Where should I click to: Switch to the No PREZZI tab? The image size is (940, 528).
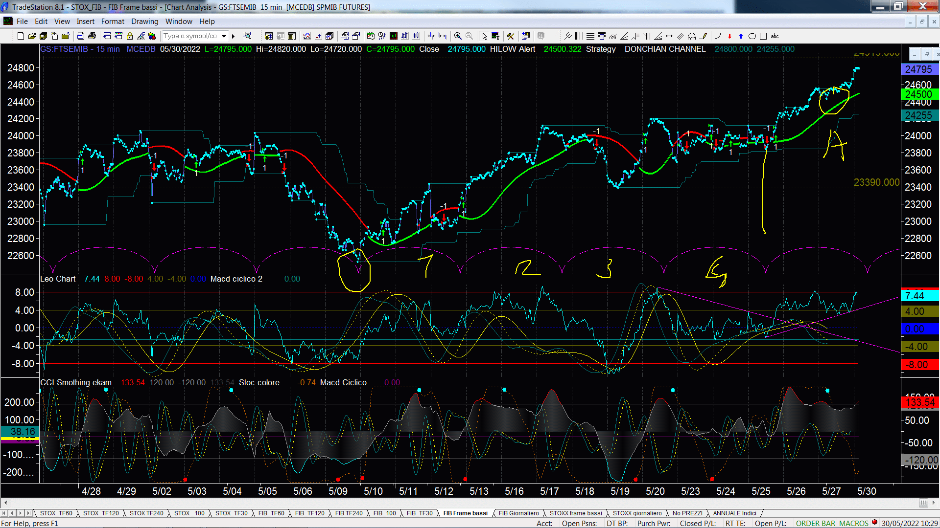click(x=687, y=513)
